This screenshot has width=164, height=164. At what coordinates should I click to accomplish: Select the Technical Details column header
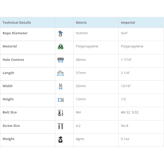coord(17,22)
